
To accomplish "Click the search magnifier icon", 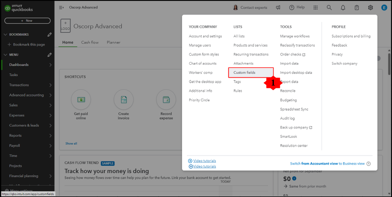I will click(329, 8).
